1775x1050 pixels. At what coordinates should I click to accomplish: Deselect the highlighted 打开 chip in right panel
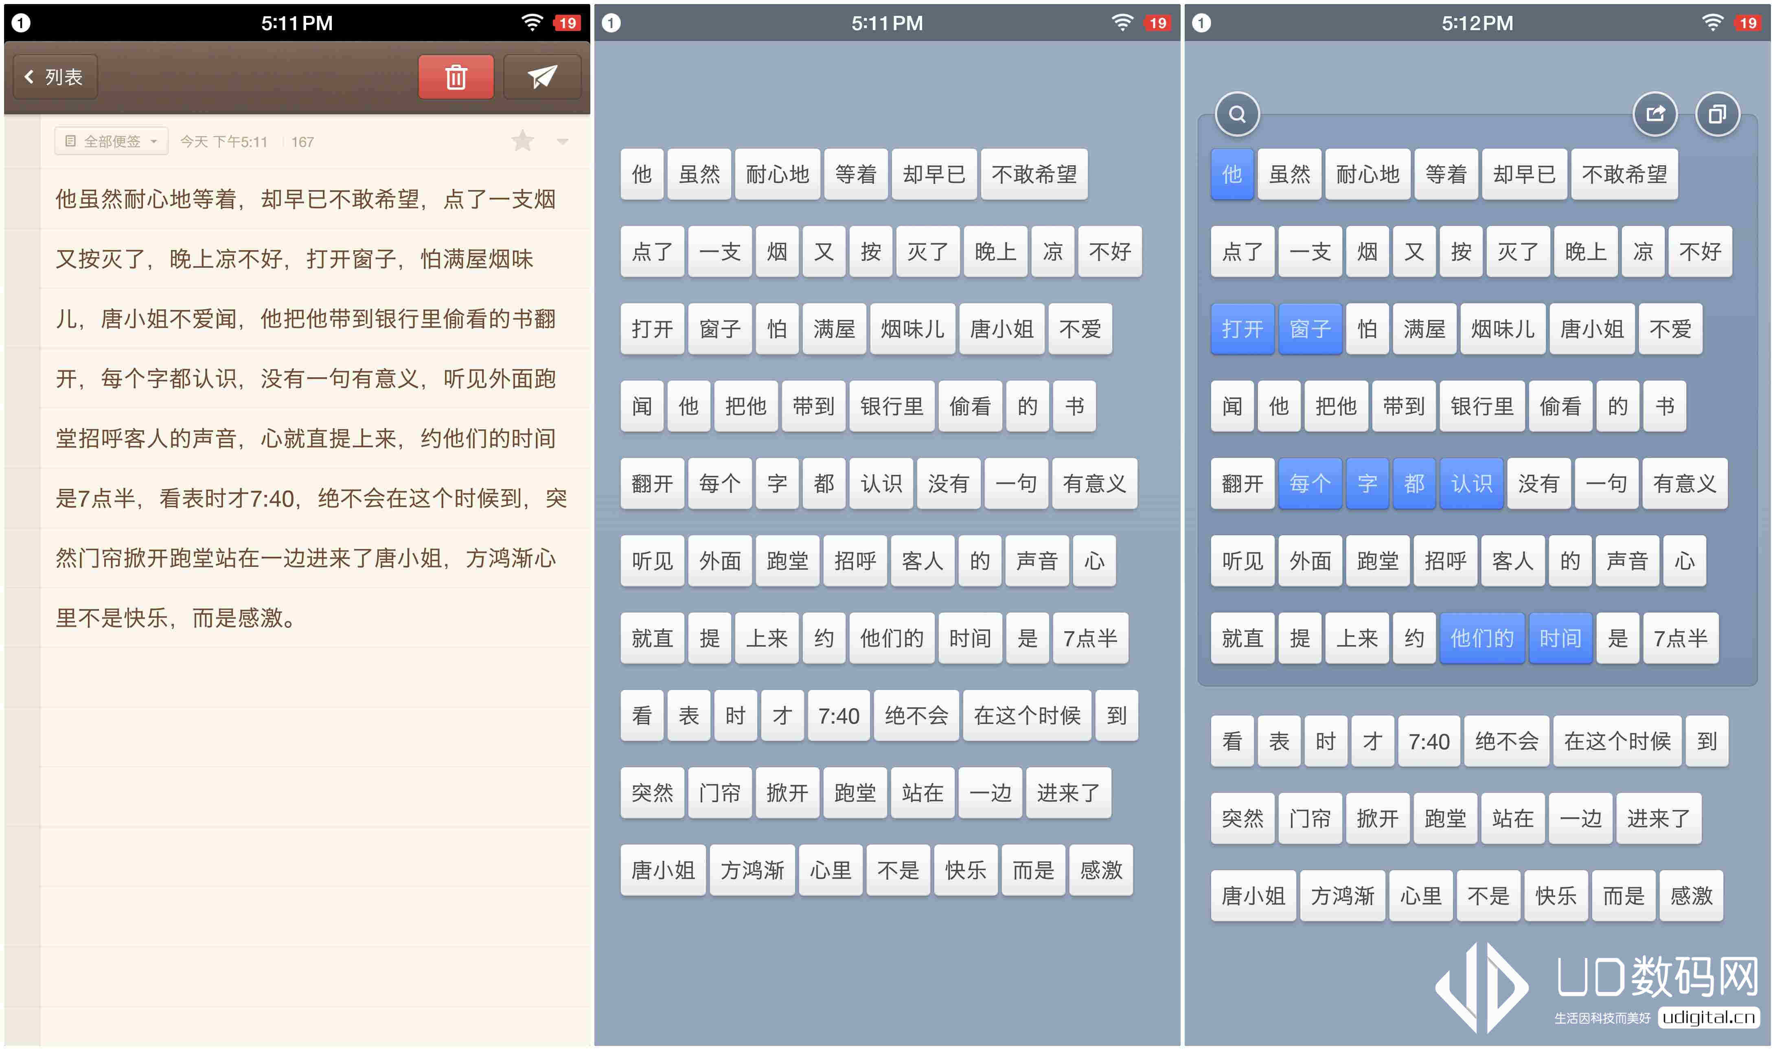pyautogui.click(x=1242, y=329)
